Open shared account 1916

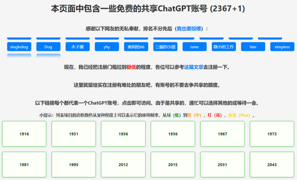point(24,134)
